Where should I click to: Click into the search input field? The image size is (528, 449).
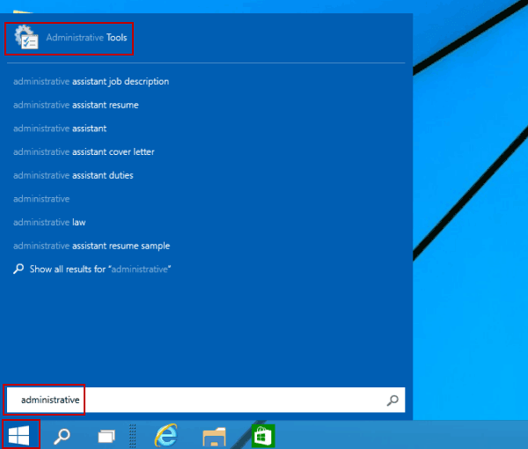coord(206,400)
